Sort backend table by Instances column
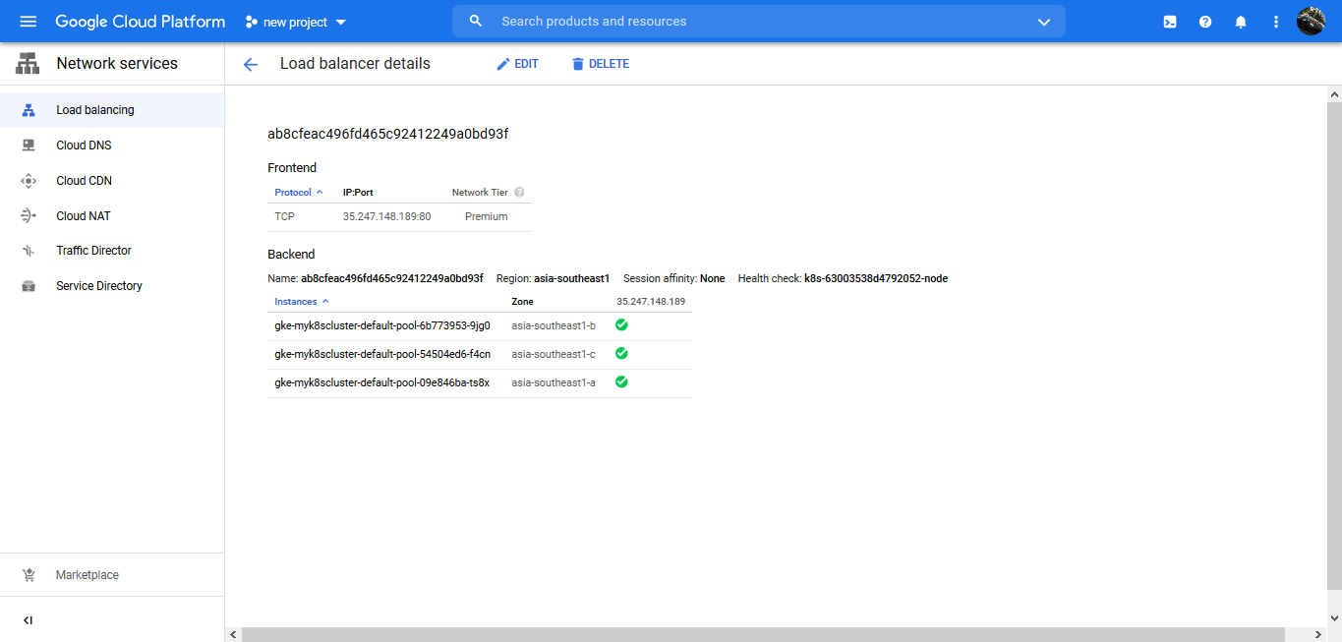This screenshot has width=1342, height=642. click(302, 302)
